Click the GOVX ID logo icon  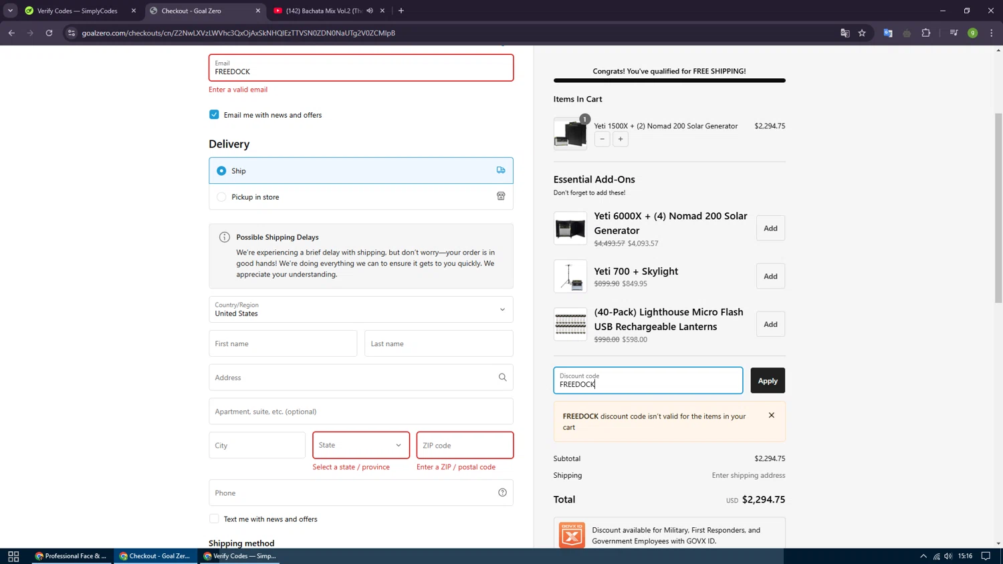pos(572,535)
